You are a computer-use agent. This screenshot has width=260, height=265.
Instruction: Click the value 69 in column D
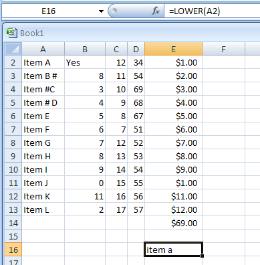[x=136, y=89]
